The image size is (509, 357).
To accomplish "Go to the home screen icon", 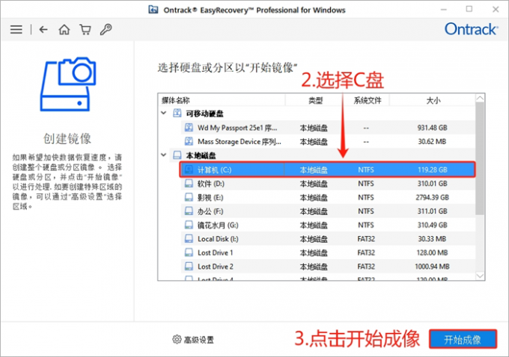I will click(64, 29).
